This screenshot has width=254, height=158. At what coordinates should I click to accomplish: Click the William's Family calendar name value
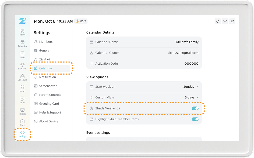187,42
